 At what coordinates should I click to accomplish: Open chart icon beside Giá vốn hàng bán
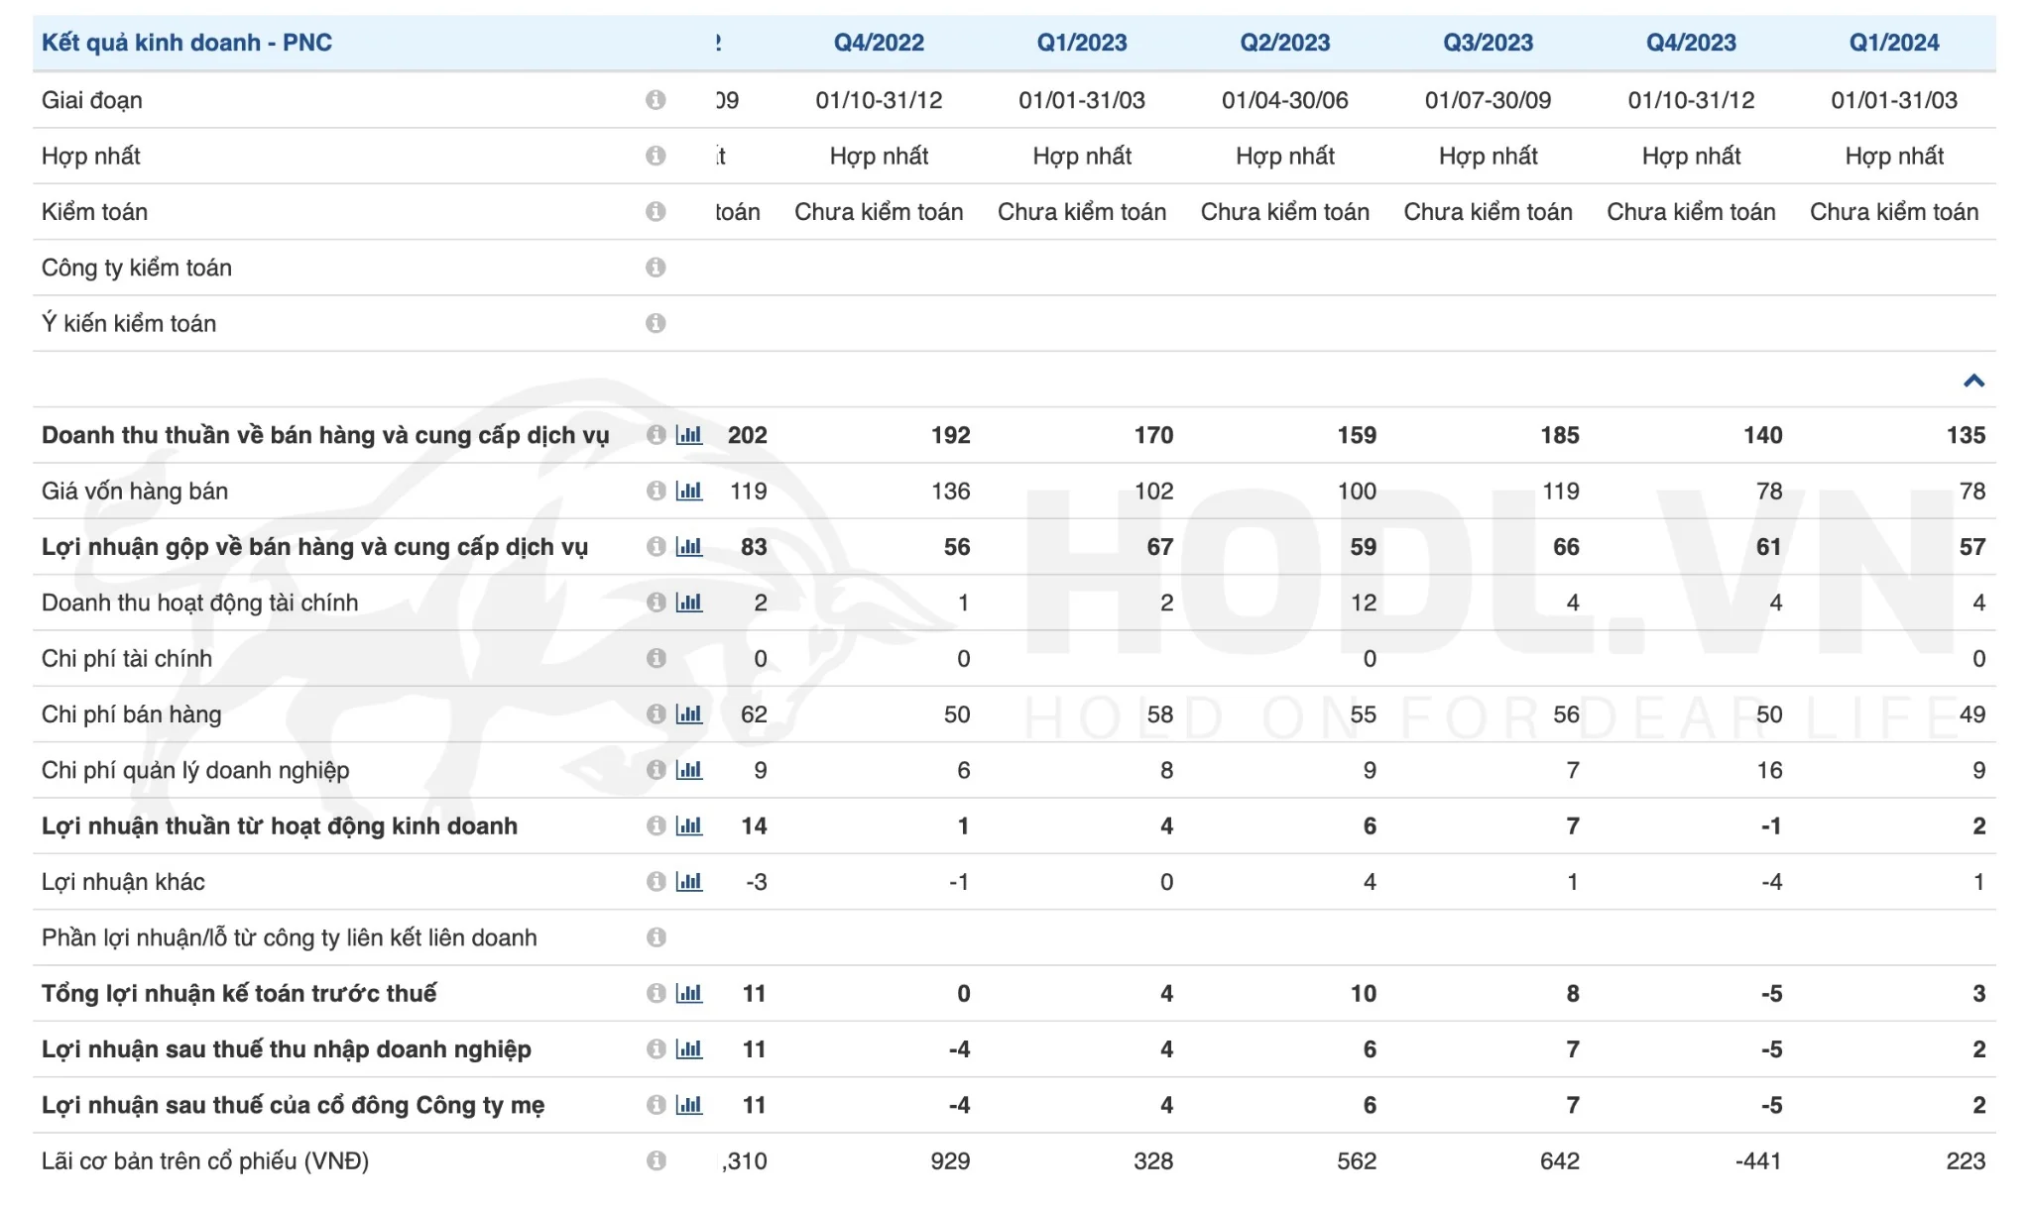pos(689,491)
